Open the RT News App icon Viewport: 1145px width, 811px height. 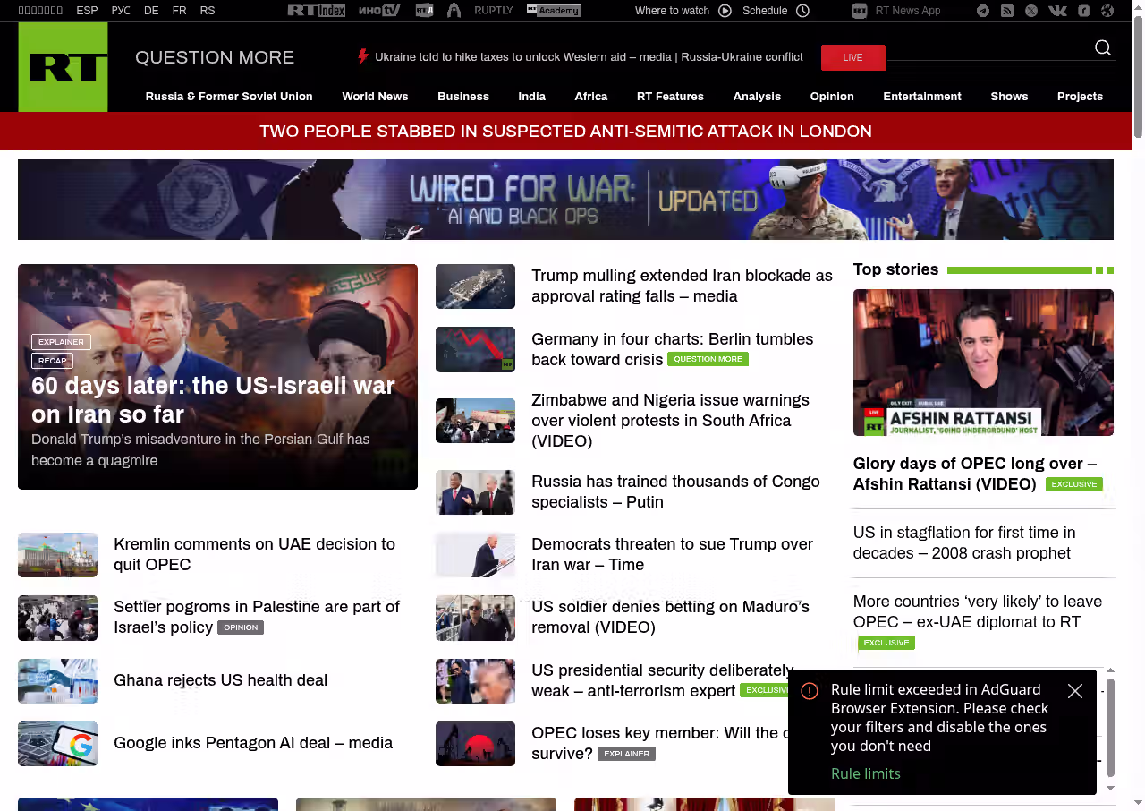[860, 11]
